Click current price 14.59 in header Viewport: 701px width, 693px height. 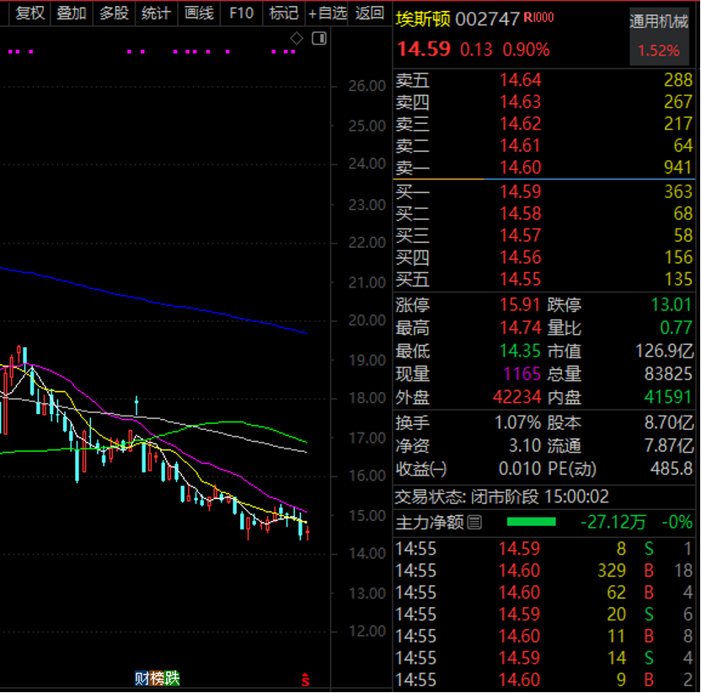(425, 49)
